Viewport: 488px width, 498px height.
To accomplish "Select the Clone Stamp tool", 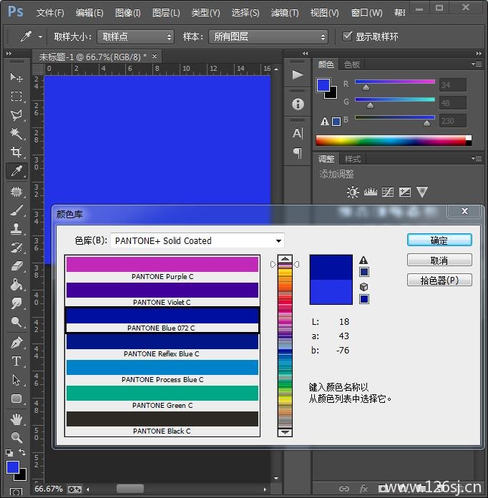I will coord(16,229).
